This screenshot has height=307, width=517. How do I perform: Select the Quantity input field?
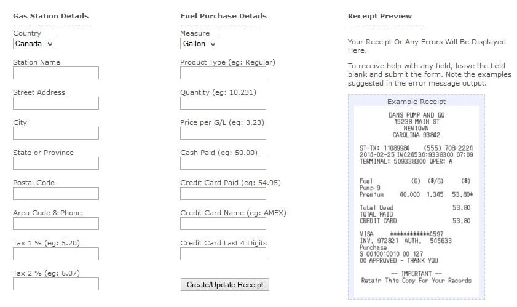tap(223, 103)
